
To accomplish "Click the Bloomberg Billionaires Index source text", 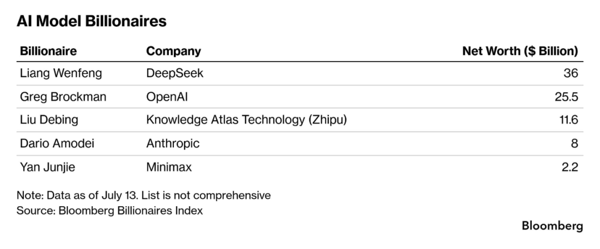I will coord(131,210).
